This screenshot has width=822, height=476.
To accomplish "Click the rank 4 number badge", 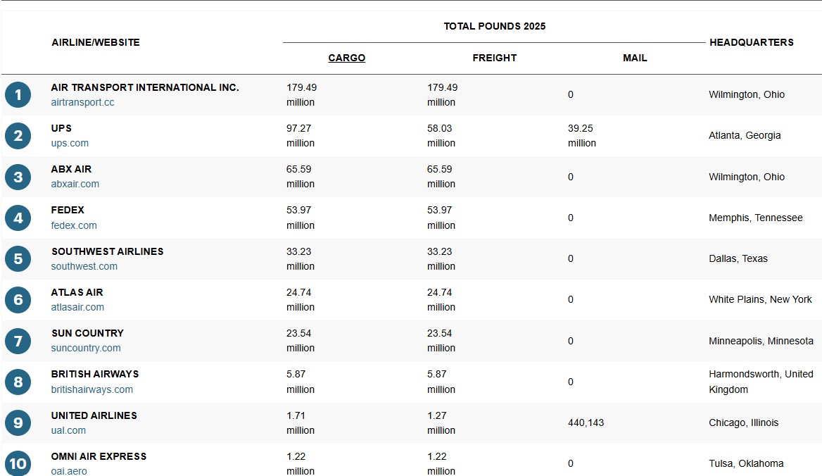I will pyautogui.click(x=18, y=218).
